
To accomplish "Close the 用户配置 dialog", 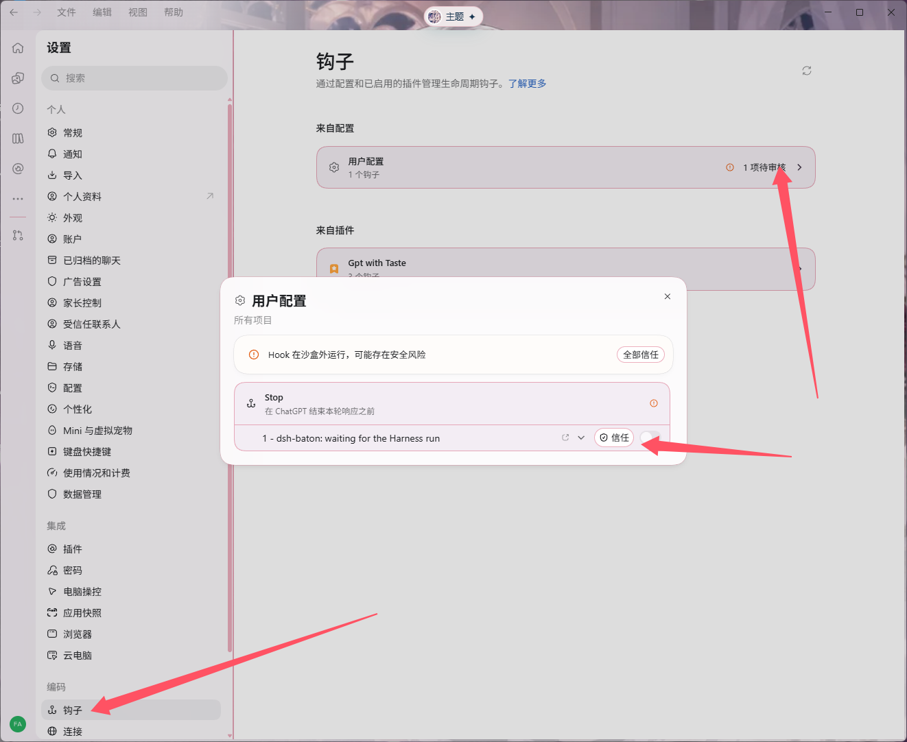I will coord(668,296).
